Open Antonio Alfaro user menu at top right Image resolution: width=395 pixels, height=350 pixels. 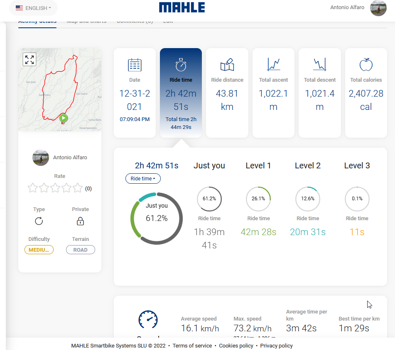click(358, 7)
